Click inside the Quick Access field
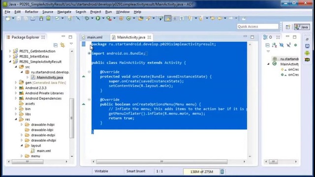 click(257, 27)
